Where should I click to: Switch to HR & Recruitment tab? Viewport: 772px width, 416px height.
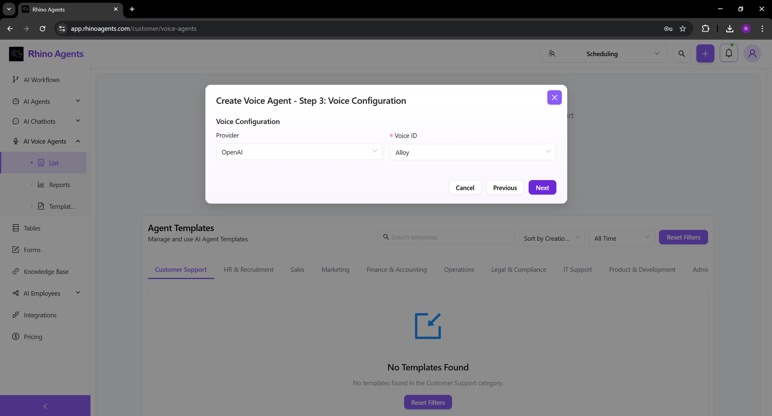click(248, 270)
